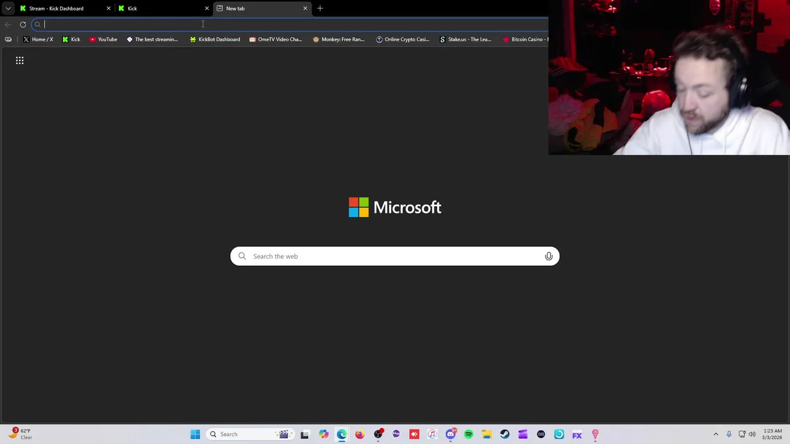Click the favorites bar icon left of Home / X
Viewport: 790px width, 444px height.
click(x=8, y=39)
